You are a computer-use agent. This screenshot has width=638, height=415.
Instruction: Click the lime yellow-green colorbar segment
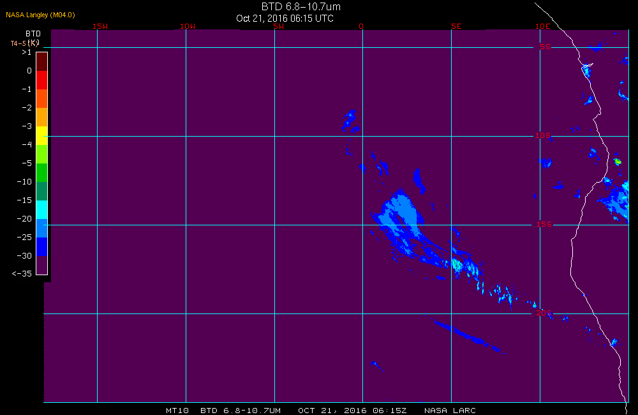tap(42, 155)
